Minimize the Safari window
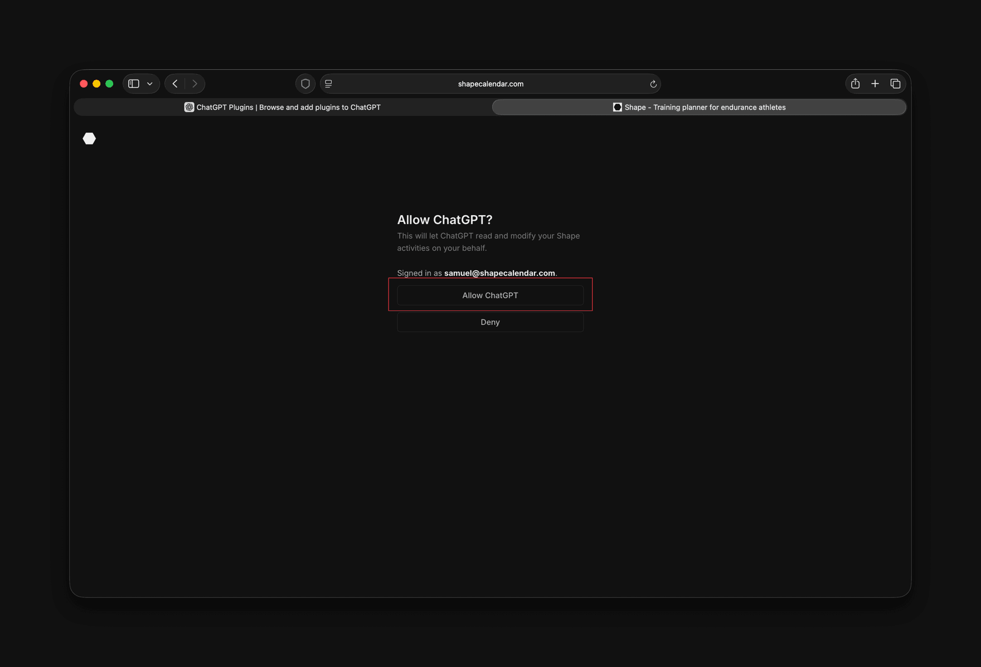This screenshot has width=981, height=667. (96, 84)
